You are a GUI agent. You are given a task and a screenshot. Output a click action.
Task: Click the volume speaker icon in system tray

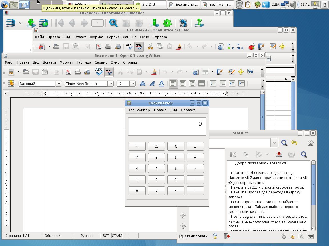(x=293, y=5)
